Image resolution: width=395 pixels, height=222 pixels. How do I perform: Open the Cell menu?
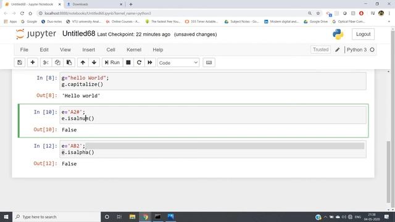111,50
